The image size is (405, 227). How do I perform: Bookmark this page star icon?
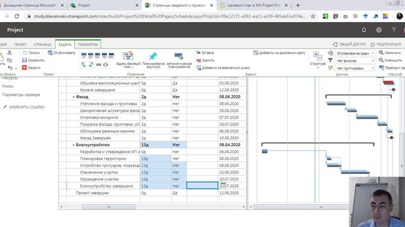(x=313, y=16)
